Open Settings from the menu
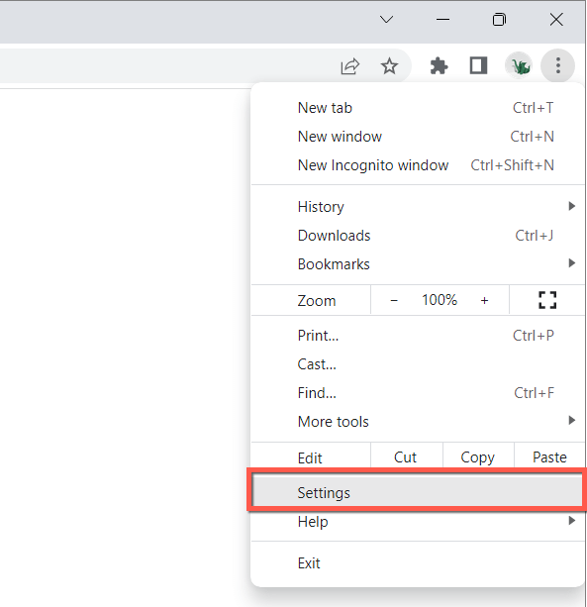 [x=417, y=493]
